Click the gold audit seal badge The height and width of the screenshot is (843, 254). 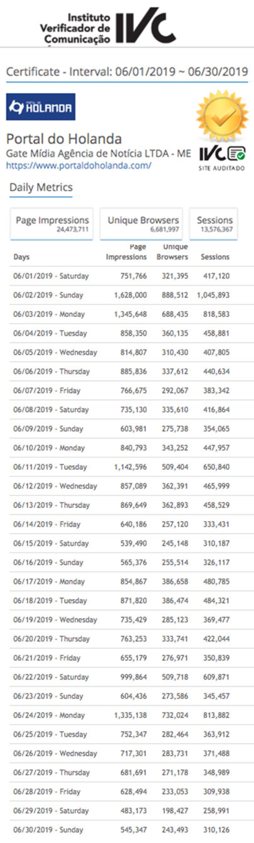click(222, 116)
